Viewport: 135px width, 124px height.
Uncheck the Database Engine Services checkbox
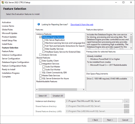(40, 37)
